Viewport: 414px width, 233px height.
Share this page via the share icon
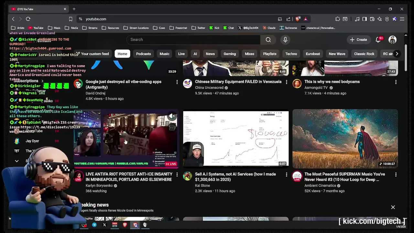click(x=288, y=19)
